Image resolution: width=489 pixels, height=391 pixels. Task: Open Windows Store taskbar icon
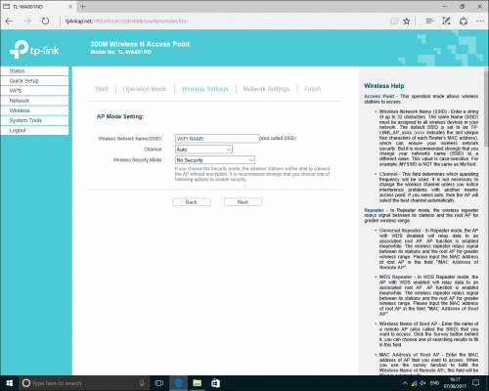point(215,383)
